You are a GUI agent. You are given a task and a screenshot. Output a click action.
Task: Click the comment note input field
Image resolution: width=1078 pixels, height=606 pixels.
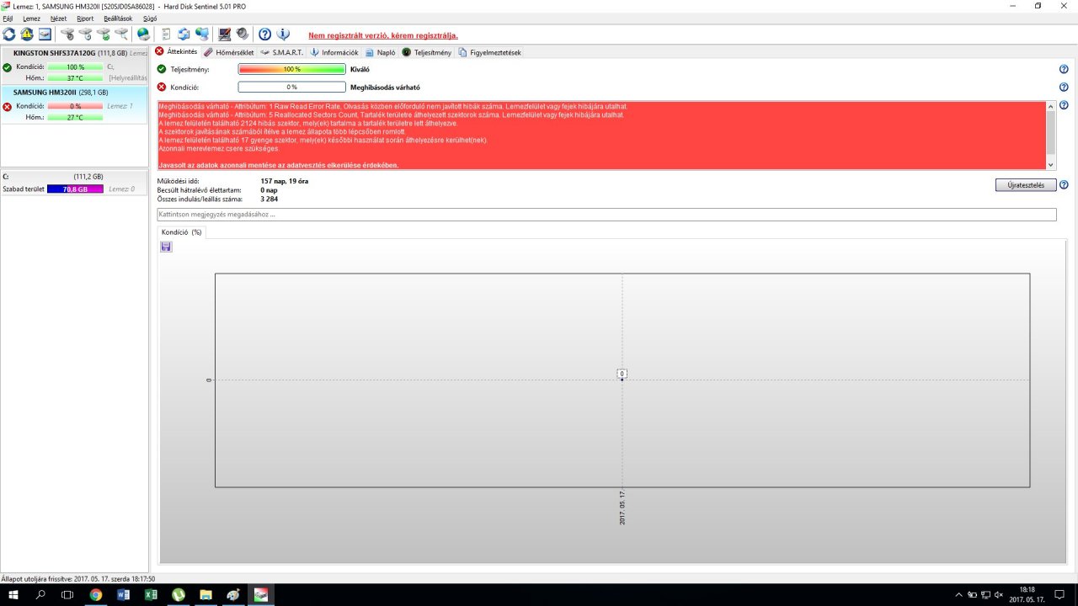(606, 215)
